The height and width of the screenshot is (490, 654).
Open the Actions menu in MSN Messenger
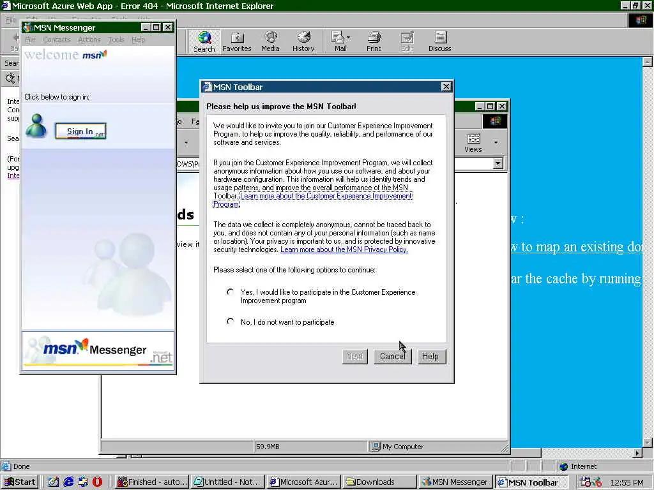[x=89, y=40]
